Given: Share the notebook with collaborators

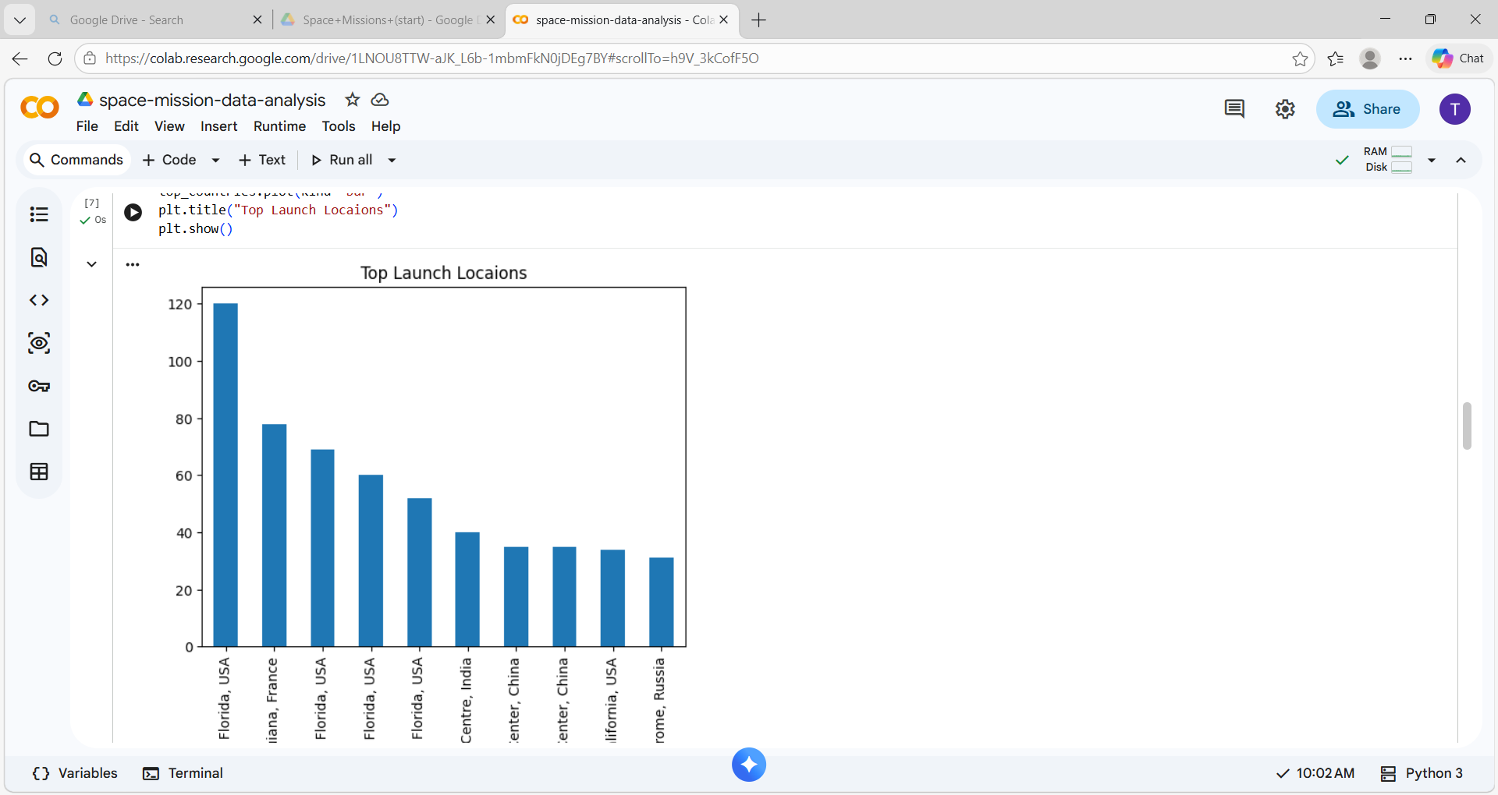Looking at the screenshot, I should [x=1368, y=109].
